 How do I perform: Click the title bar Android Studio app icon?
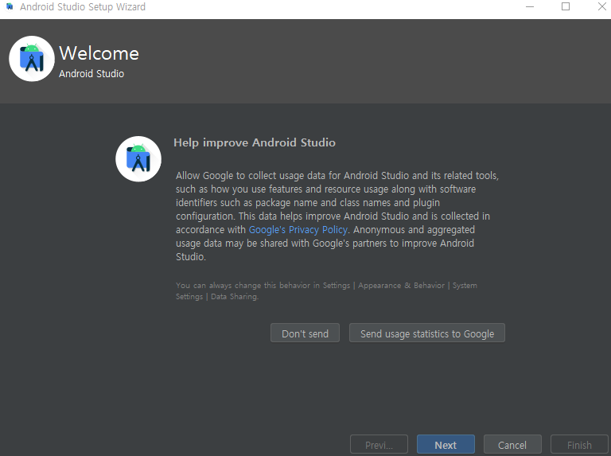(x=10, y=6)
